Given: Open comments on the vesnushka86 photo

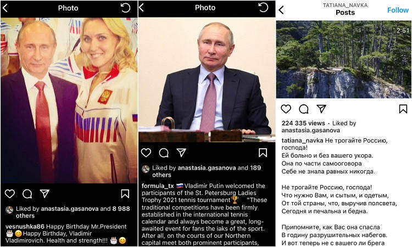Looking at the screenshot, I should pyautogui.click(x=27, y=194).
